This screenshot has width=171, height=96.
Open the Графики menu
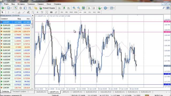[x=31, y=4]
